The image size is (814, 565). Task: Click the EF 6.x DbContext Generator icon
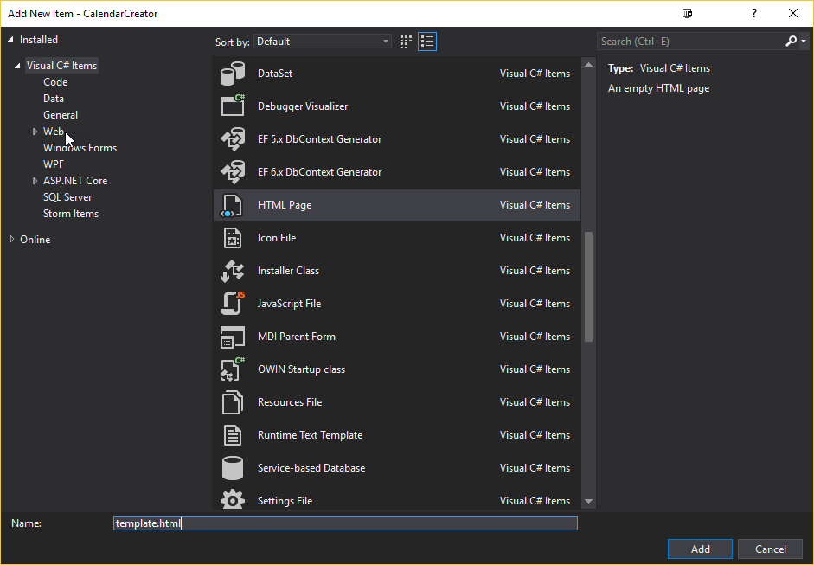[233, 172]
